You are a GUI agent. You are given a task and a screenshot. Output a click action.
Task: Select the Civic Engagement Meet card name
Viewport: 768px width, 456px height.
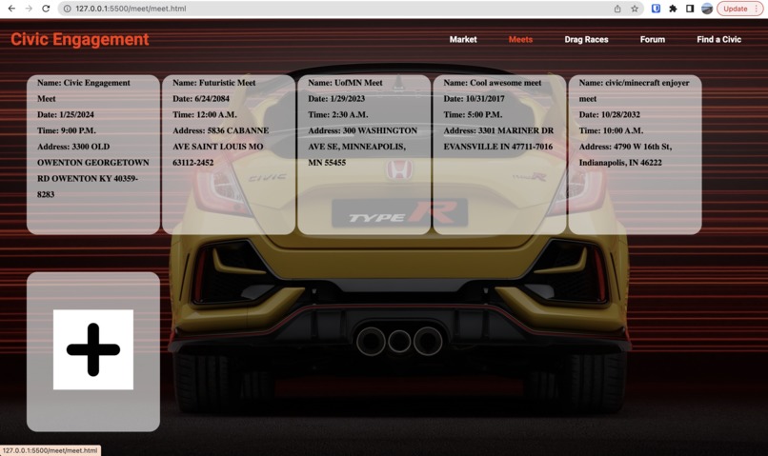coord(84,90)
